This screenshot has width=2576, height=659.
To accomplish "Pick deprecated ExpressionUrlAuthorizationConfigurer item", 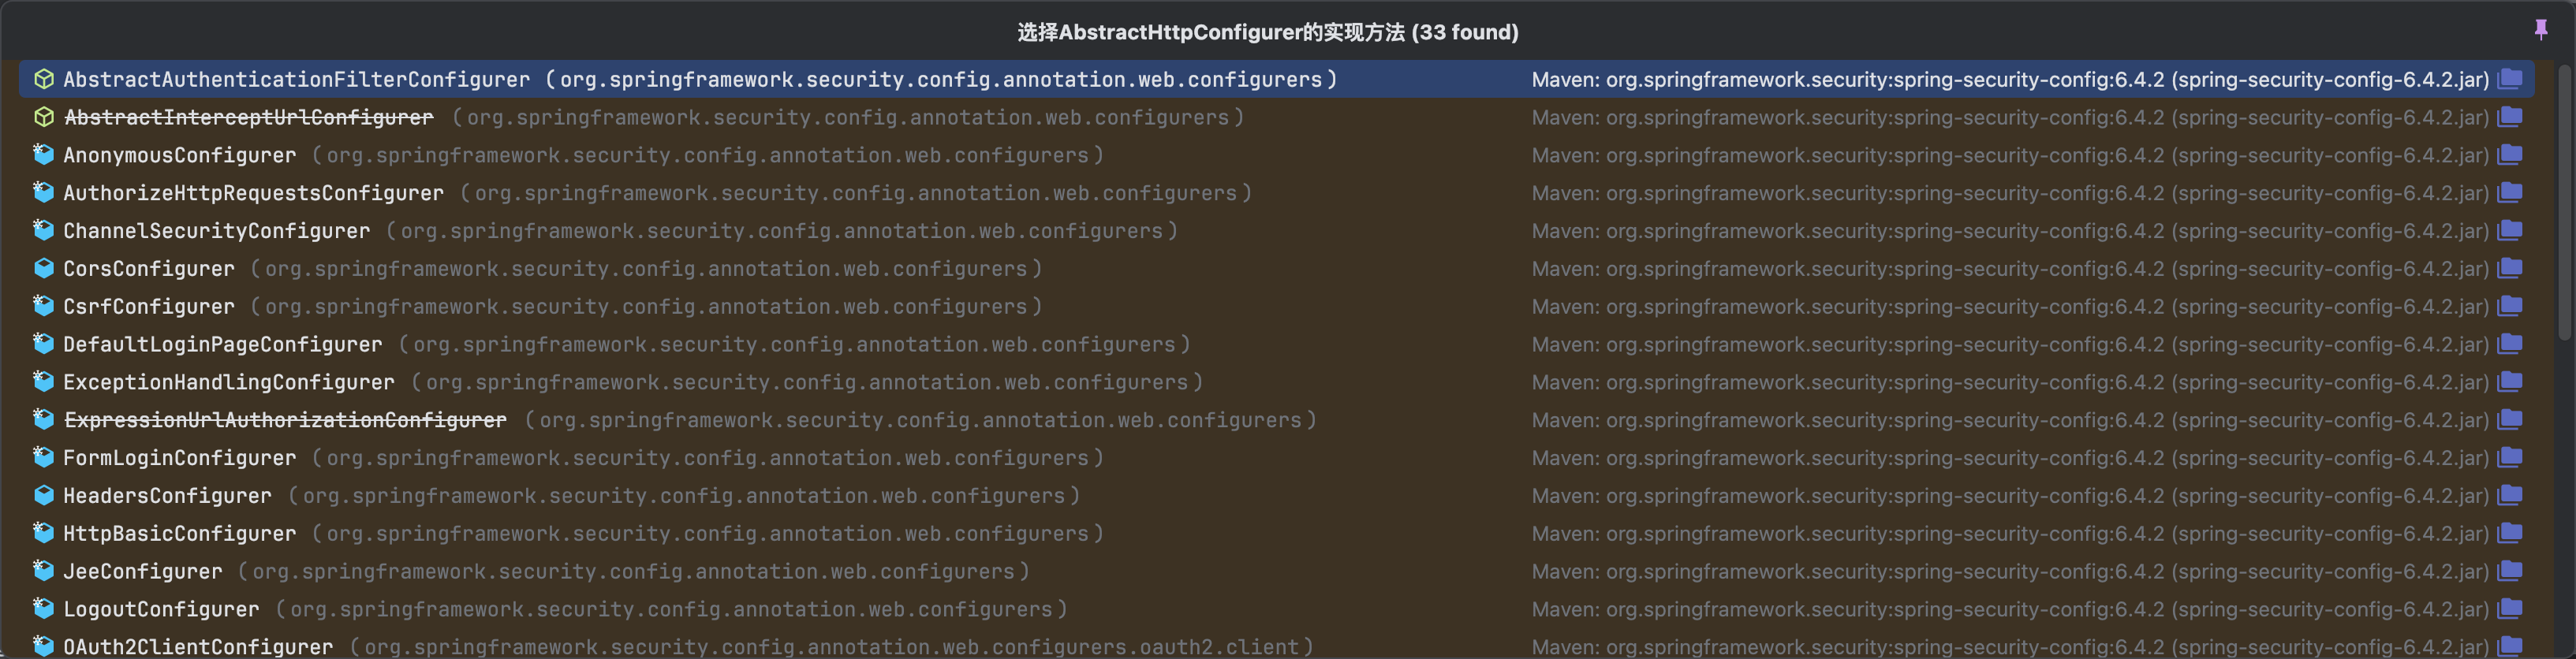I will [x=285, y=420].
